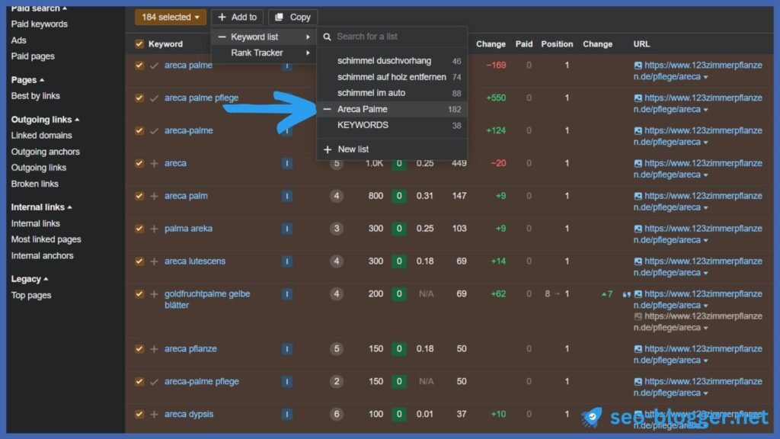This screenshot has width=780, height=439.
Task: Sort by the Paid column header
Action: 524,43
